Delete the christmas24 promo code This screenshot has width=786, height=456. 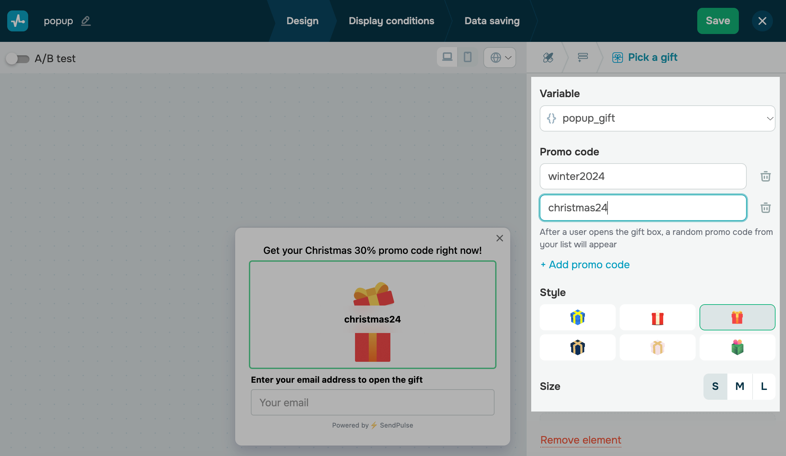click(765, 208)
